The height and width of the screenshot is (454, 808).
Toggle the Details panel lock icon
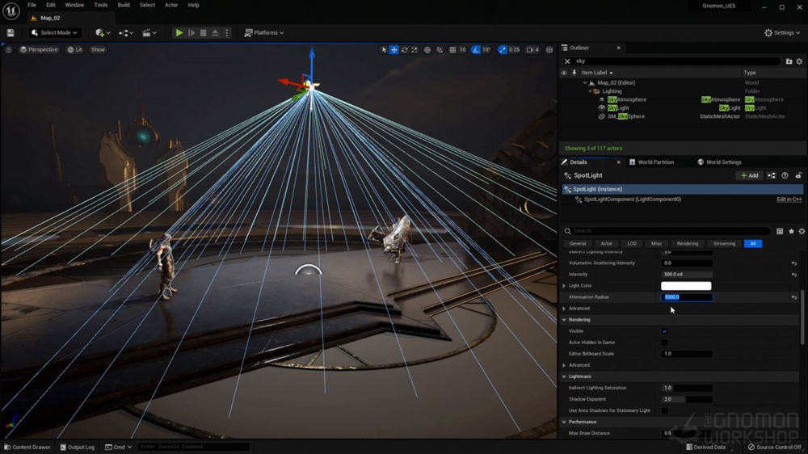pos(798,176)
